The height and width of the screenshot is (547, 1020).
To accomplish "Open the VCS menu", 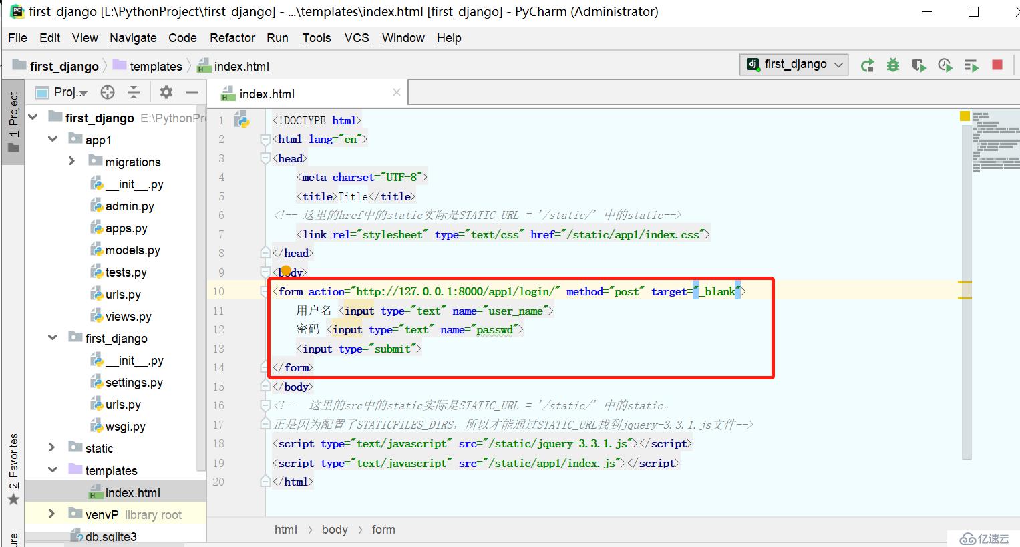I will 357,38.
